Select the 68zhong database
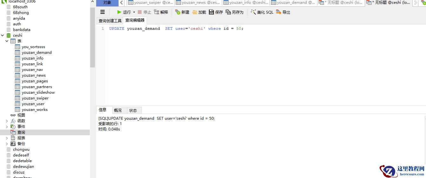Image resolution: width=426 pixels, height=178 pixels. (x=21, y=13)
